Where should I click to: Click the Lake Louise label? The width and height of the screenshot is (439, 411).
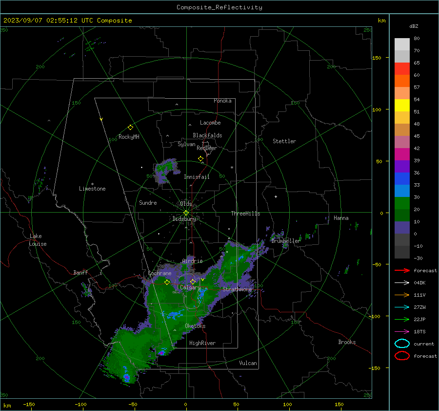click(38, 240)
